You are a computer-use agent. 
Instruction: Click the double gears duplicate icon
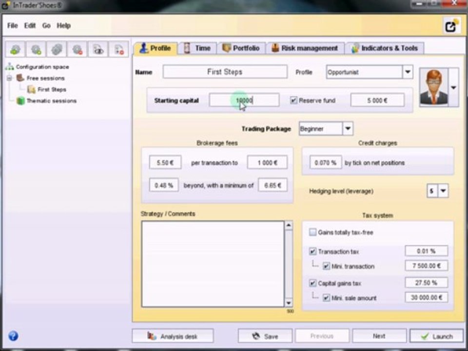(57, 50)
